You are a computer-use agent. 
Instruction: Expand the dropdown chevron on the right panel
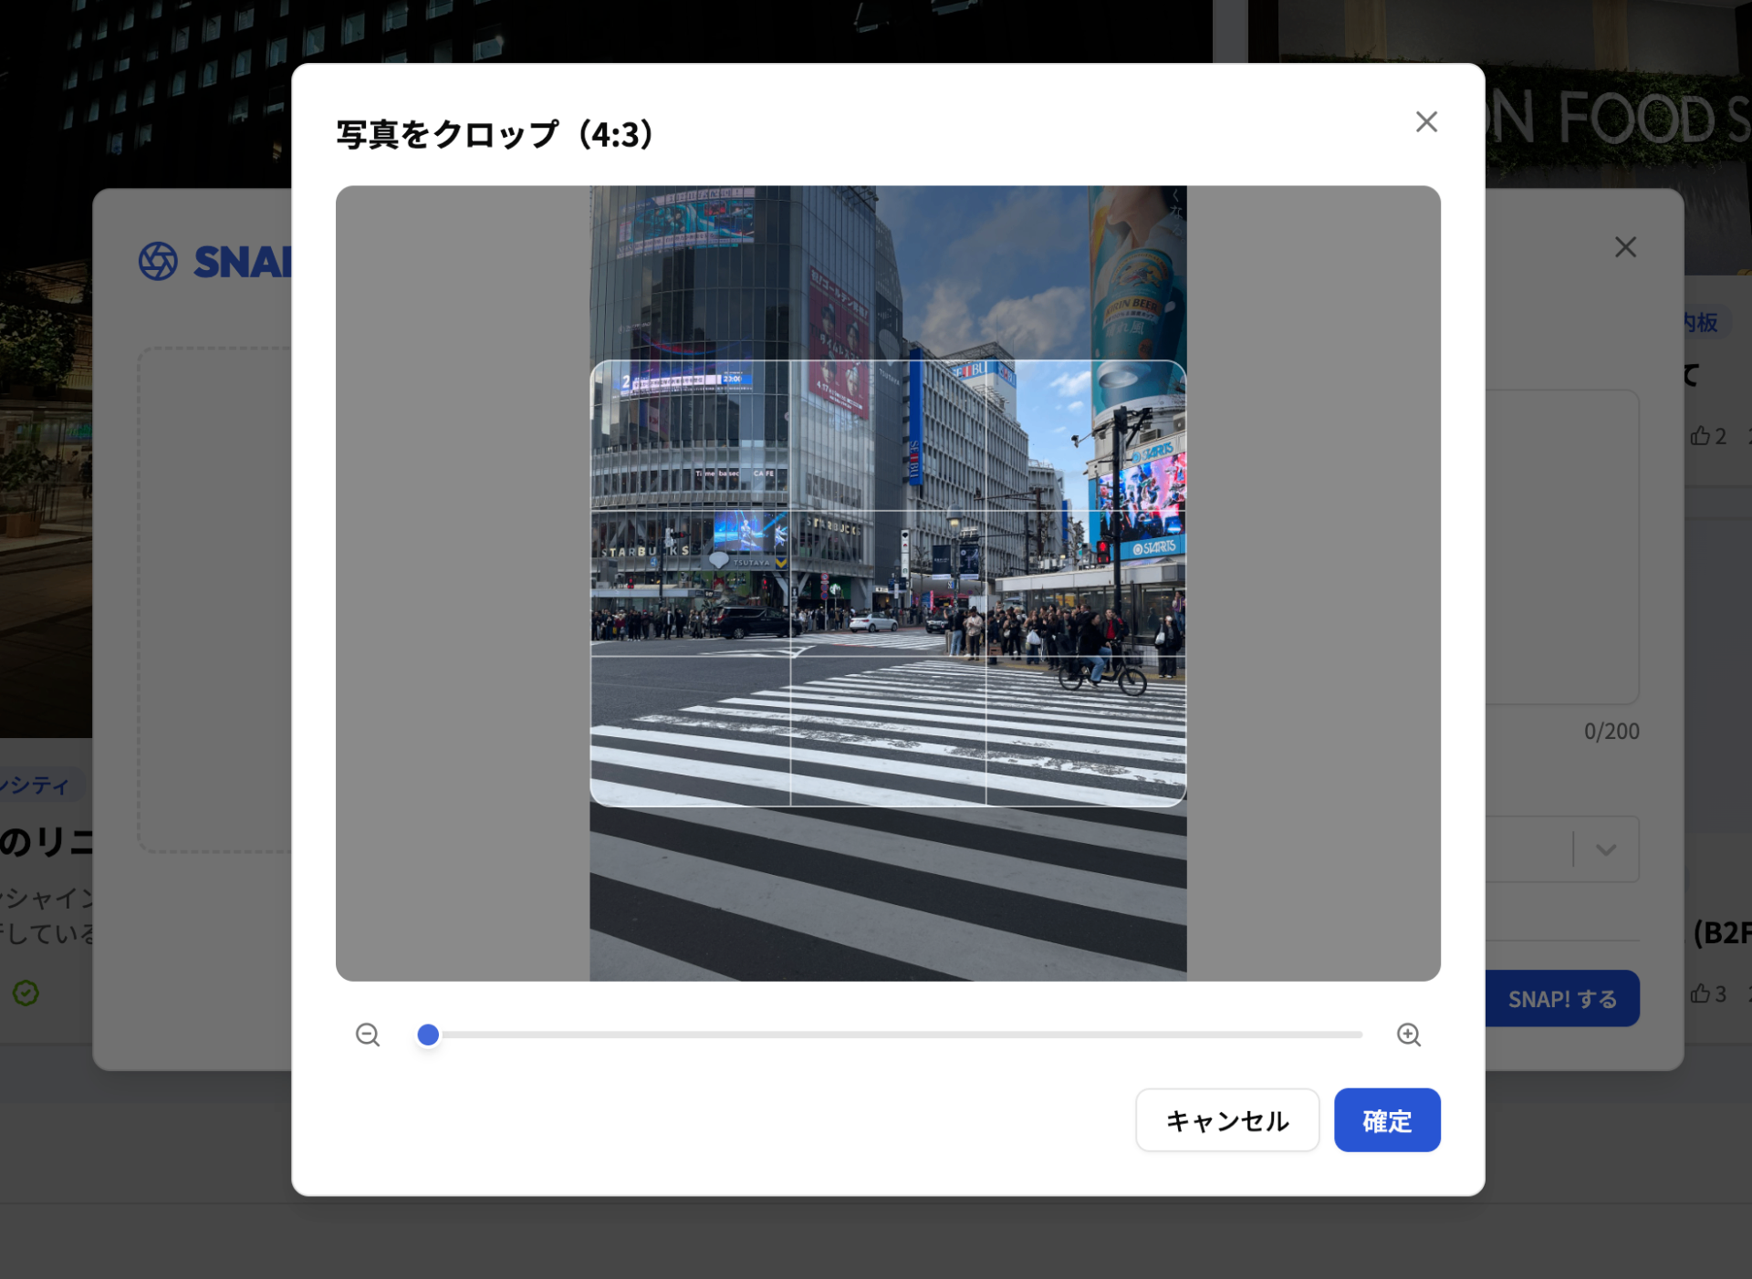click(x=1606, y=849)
